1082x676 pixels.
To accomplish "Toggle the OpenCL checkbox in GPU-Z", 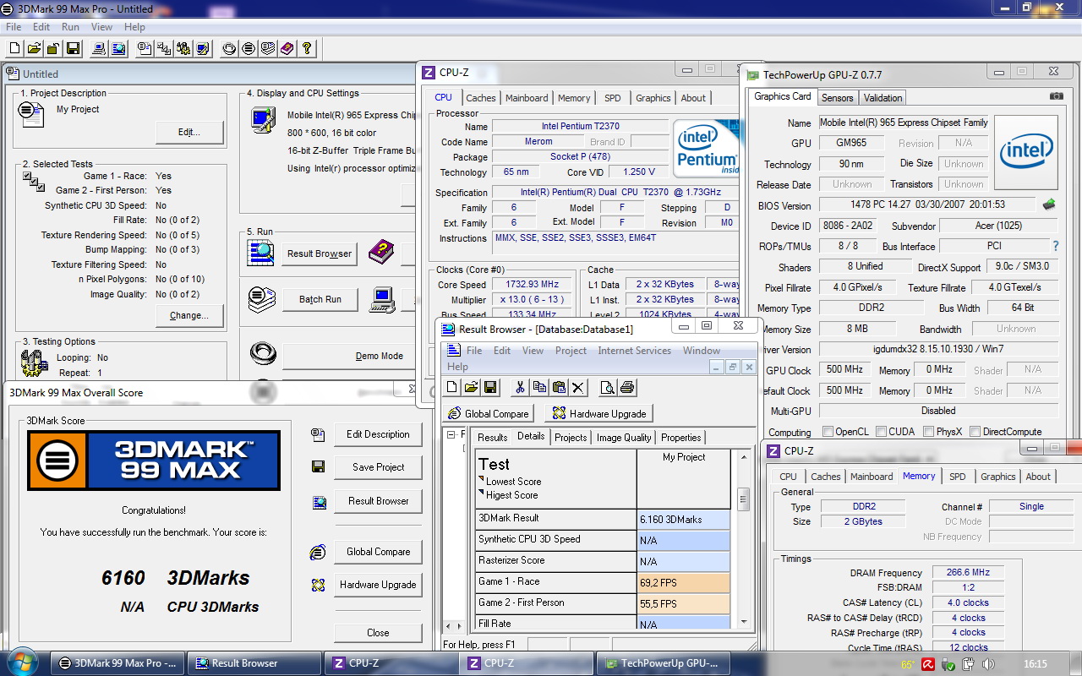I will 828,432.
